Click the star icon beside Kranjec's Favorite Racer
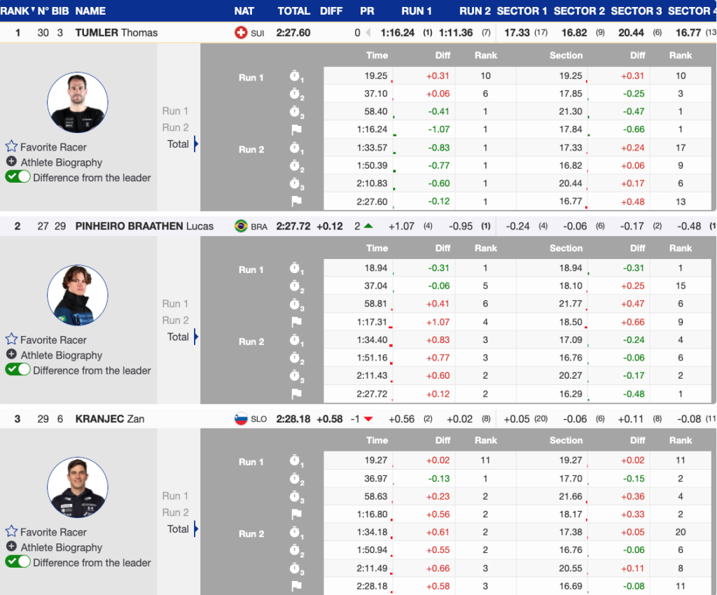The image size is (717, 595). tap(11, 532)
